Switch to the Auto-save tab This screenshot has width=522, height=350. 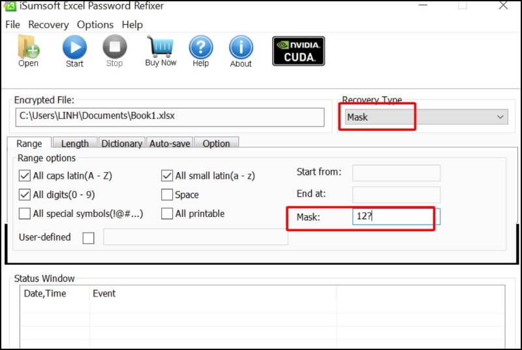(170, 143)
